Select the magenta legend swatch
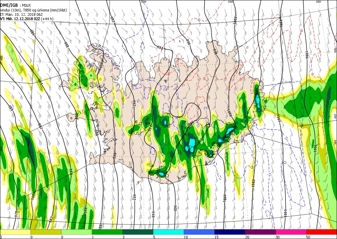Viewport: 337px width, 239px height. (291, 232)
